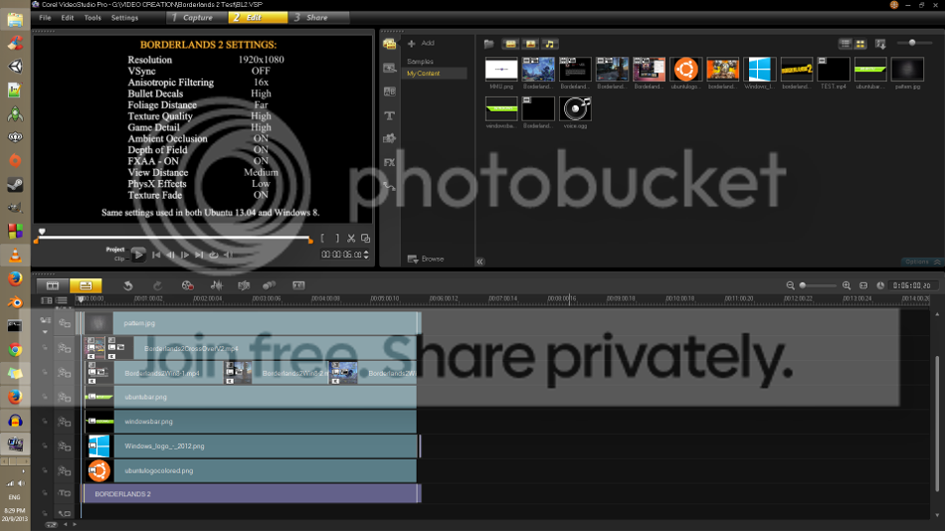945x531 pixels.
Task: Open the Options panel expander
Action: pos(917,262)
